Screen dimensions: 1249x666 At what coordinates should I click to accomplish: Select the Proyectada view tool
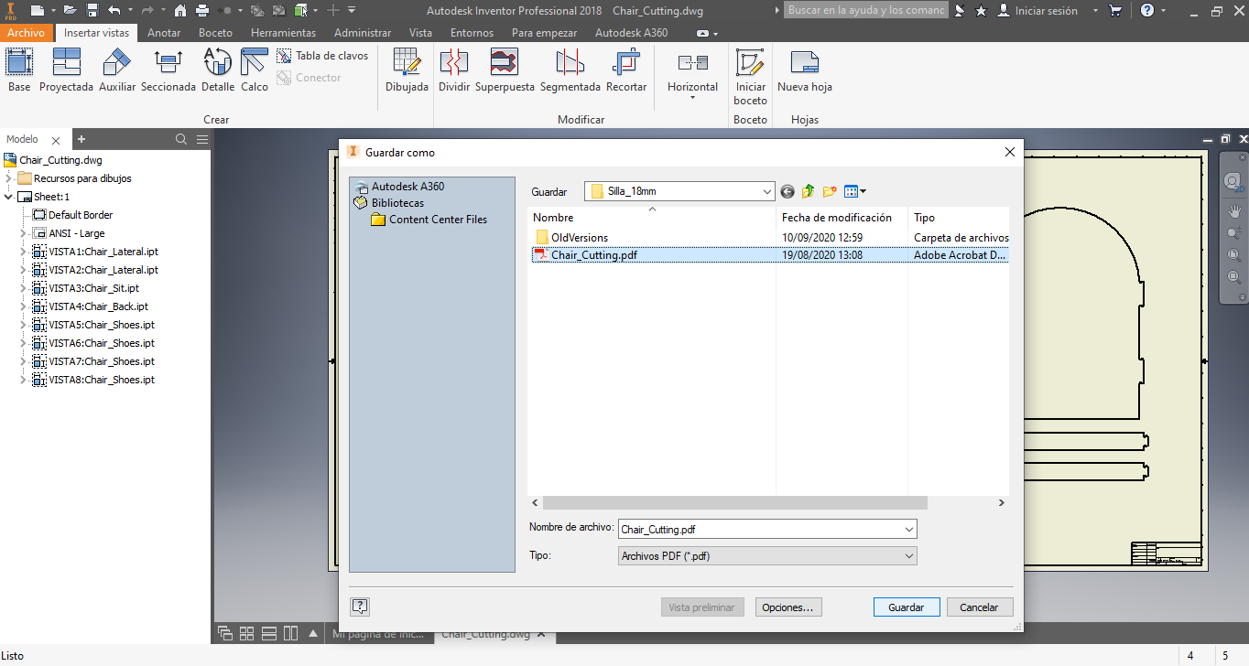[66, 70]
